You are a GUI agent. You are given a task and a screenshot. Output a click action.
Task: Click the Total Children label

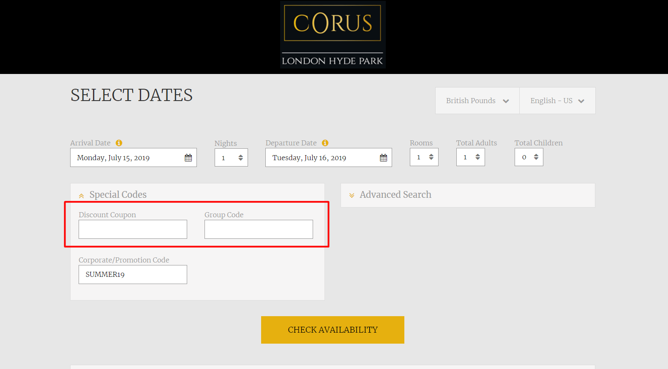[539, 143]
